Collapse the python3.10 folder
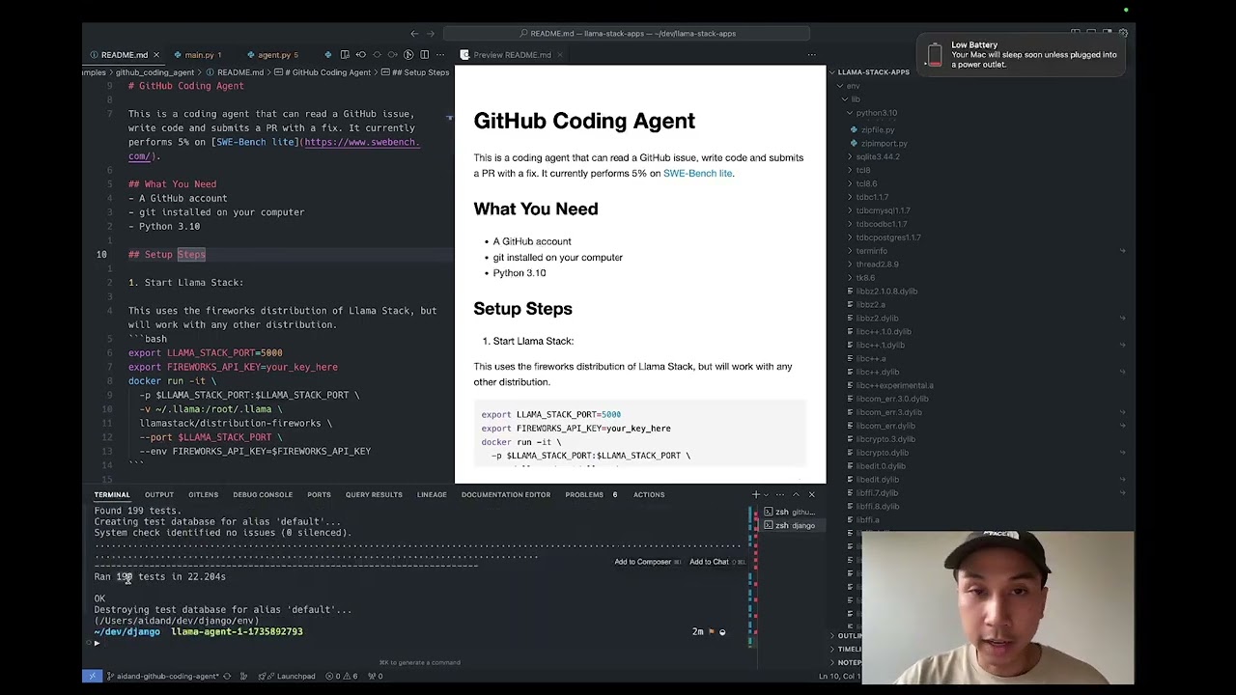 click(x=850, y=113)
